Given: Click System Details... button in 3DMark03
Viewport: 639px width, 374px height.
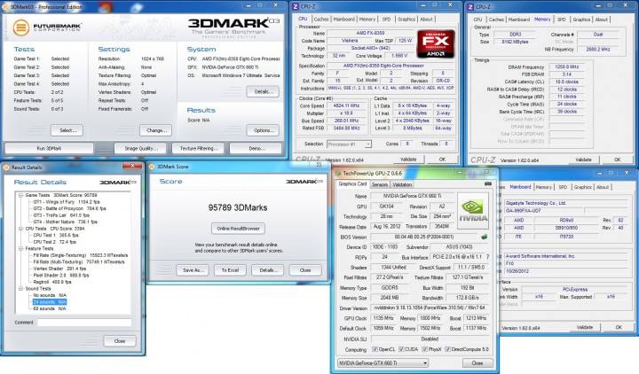Looking at the screenshot, I should [264, 92].
